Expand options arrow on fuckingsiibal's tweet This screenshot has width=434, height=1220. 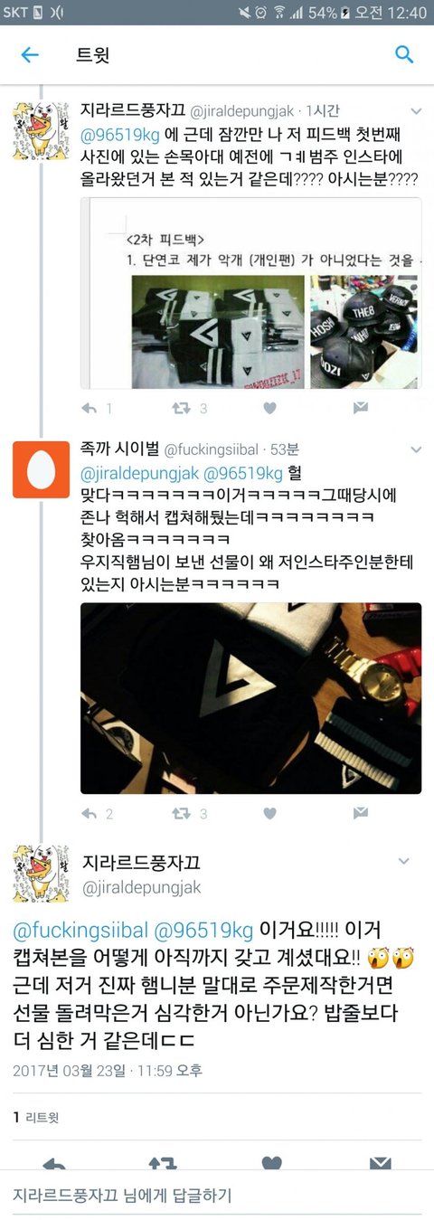click(416, 449)
